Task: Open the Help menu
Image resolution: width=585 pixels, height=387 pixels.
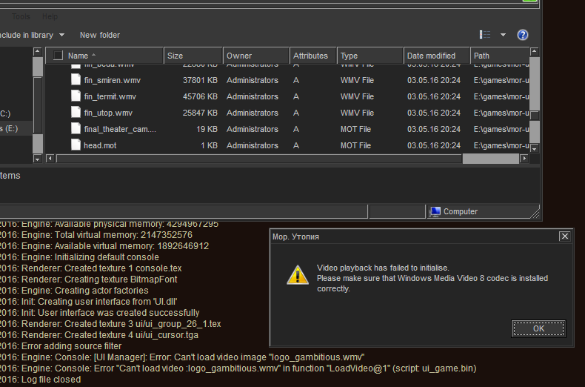Action: [x=50, y=16]
